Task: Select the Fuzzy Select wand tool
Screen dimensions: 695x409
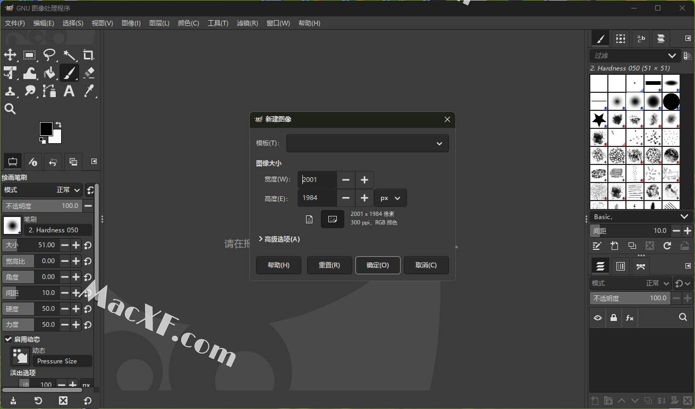Action: tap(69, 55)
